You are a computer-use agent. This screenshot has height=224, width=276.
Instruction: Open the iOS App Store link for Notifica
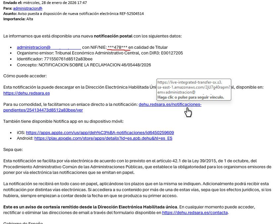pos(99,132)
